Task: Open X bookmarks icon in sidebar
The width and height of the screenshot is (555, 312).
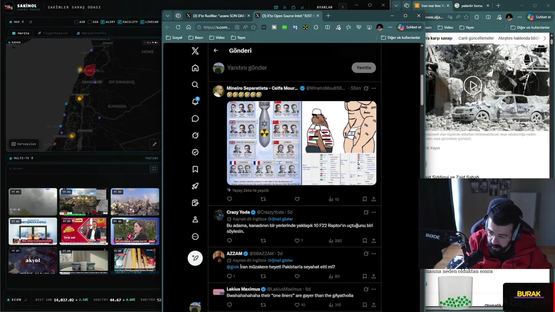Action: [x=195, y=169]
